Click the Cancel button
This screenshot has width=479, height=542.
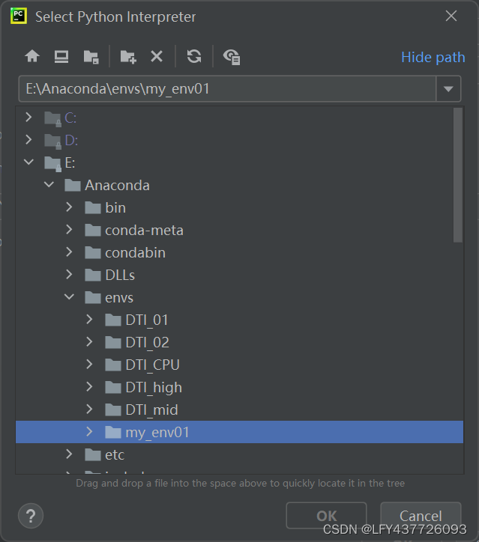pyautogui.click(x=421, y=515)
